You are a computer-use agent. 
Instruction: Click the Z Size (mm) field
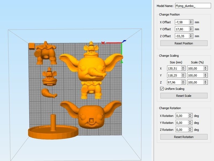(x=174, y=82)
